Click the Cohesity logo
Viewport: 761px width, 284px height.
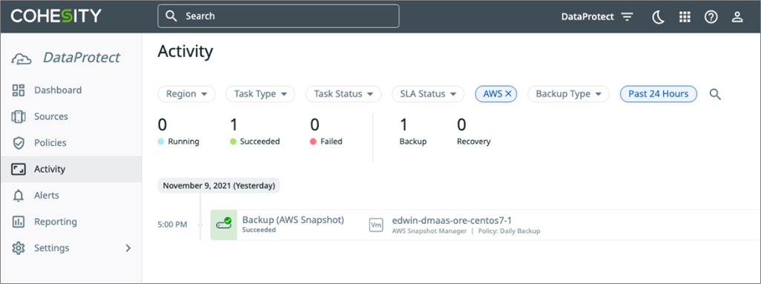pos(56,16)
